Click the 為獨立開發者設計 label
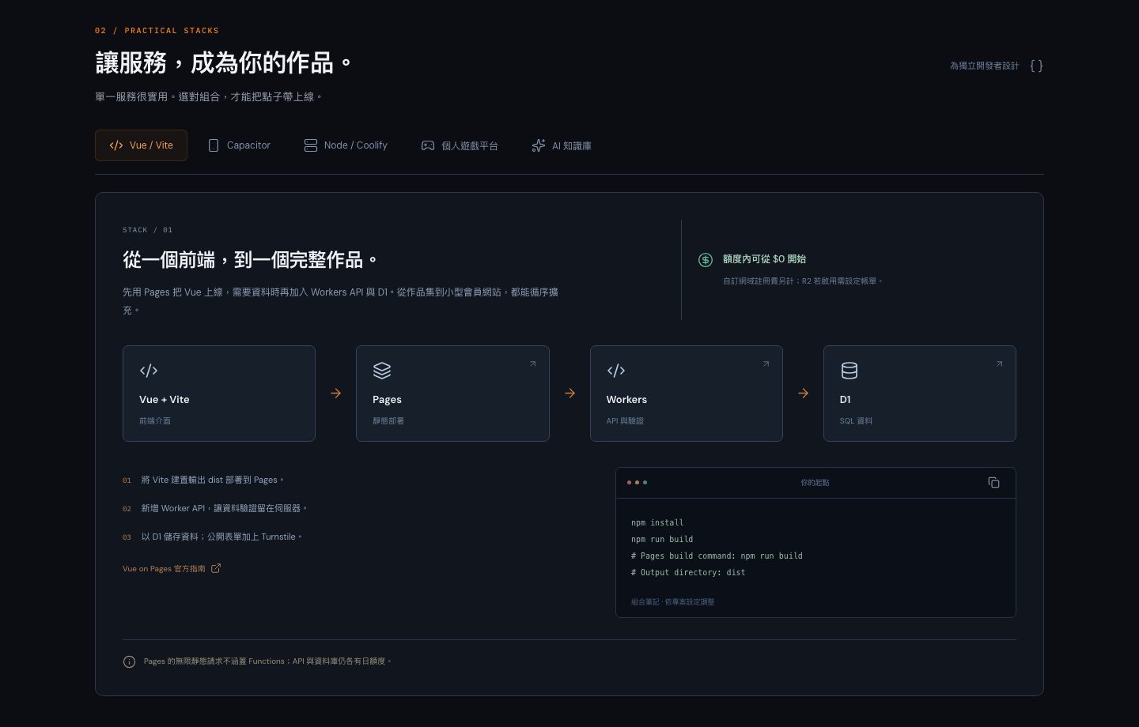The height and width of the screenshot is (727, 1139). tap(985, 66)
